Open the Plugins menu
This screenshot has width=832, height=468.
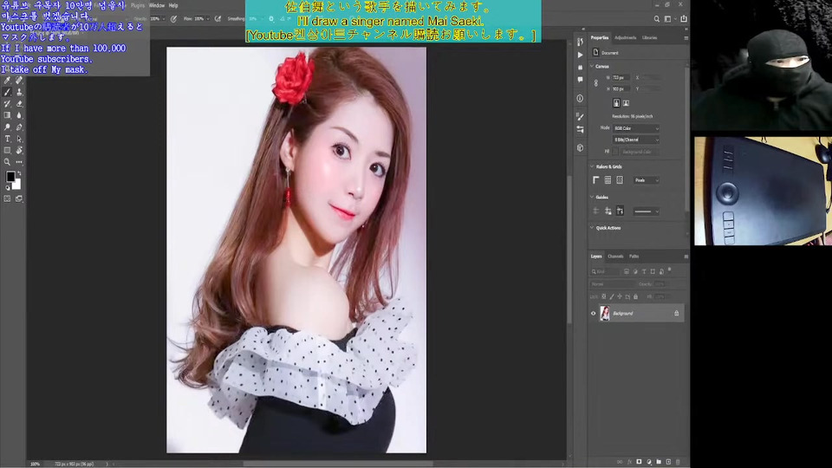pyautogui.click(x=138, y=5)
